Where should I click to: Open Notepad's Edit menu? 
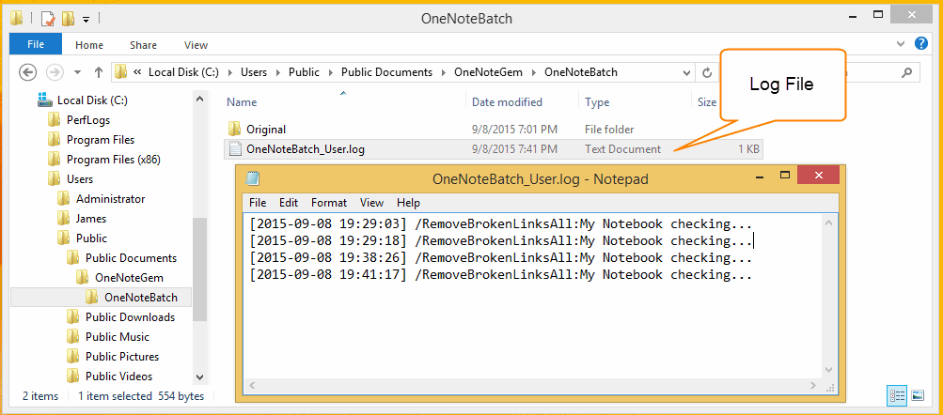pos(289,203)
